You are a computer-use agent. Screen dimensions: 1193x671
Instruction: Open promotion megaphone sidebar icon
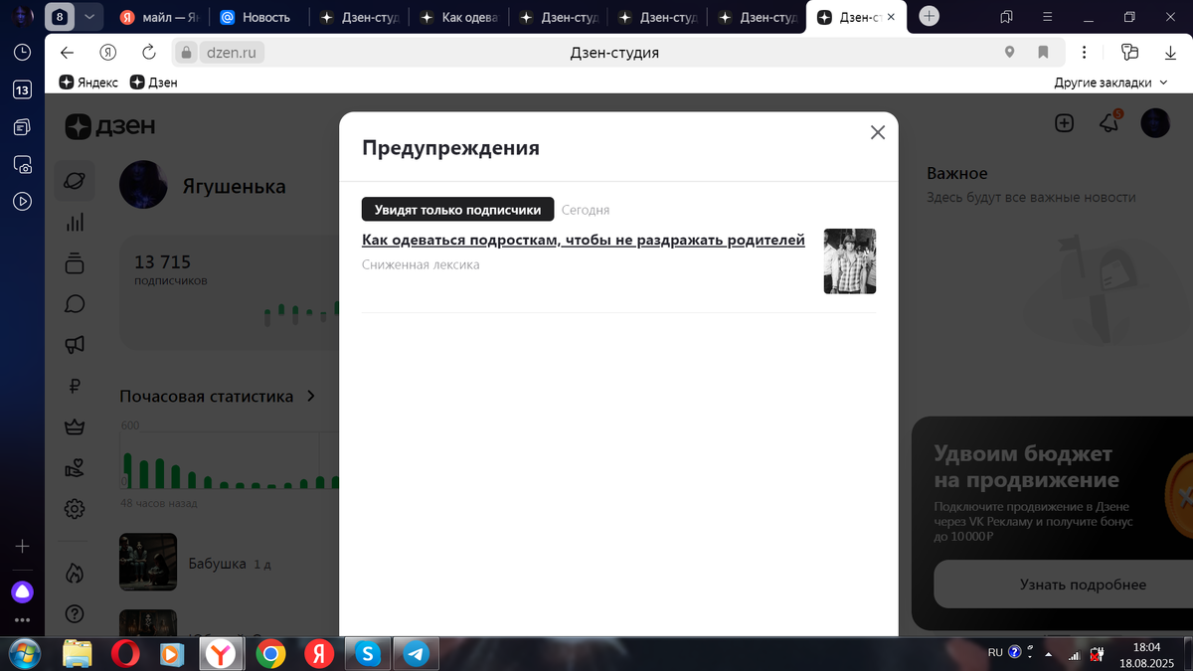tap(75, 345)
